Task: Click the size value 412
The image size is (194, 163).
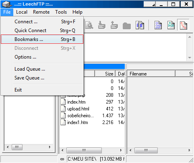Action: [109, 109]
